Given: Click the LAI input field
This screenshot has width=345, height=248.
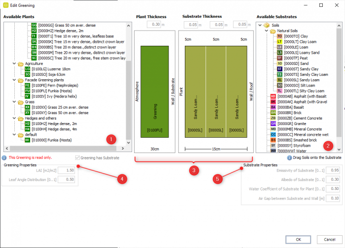Looking at the screenshot, I should [x=67, y=170].
